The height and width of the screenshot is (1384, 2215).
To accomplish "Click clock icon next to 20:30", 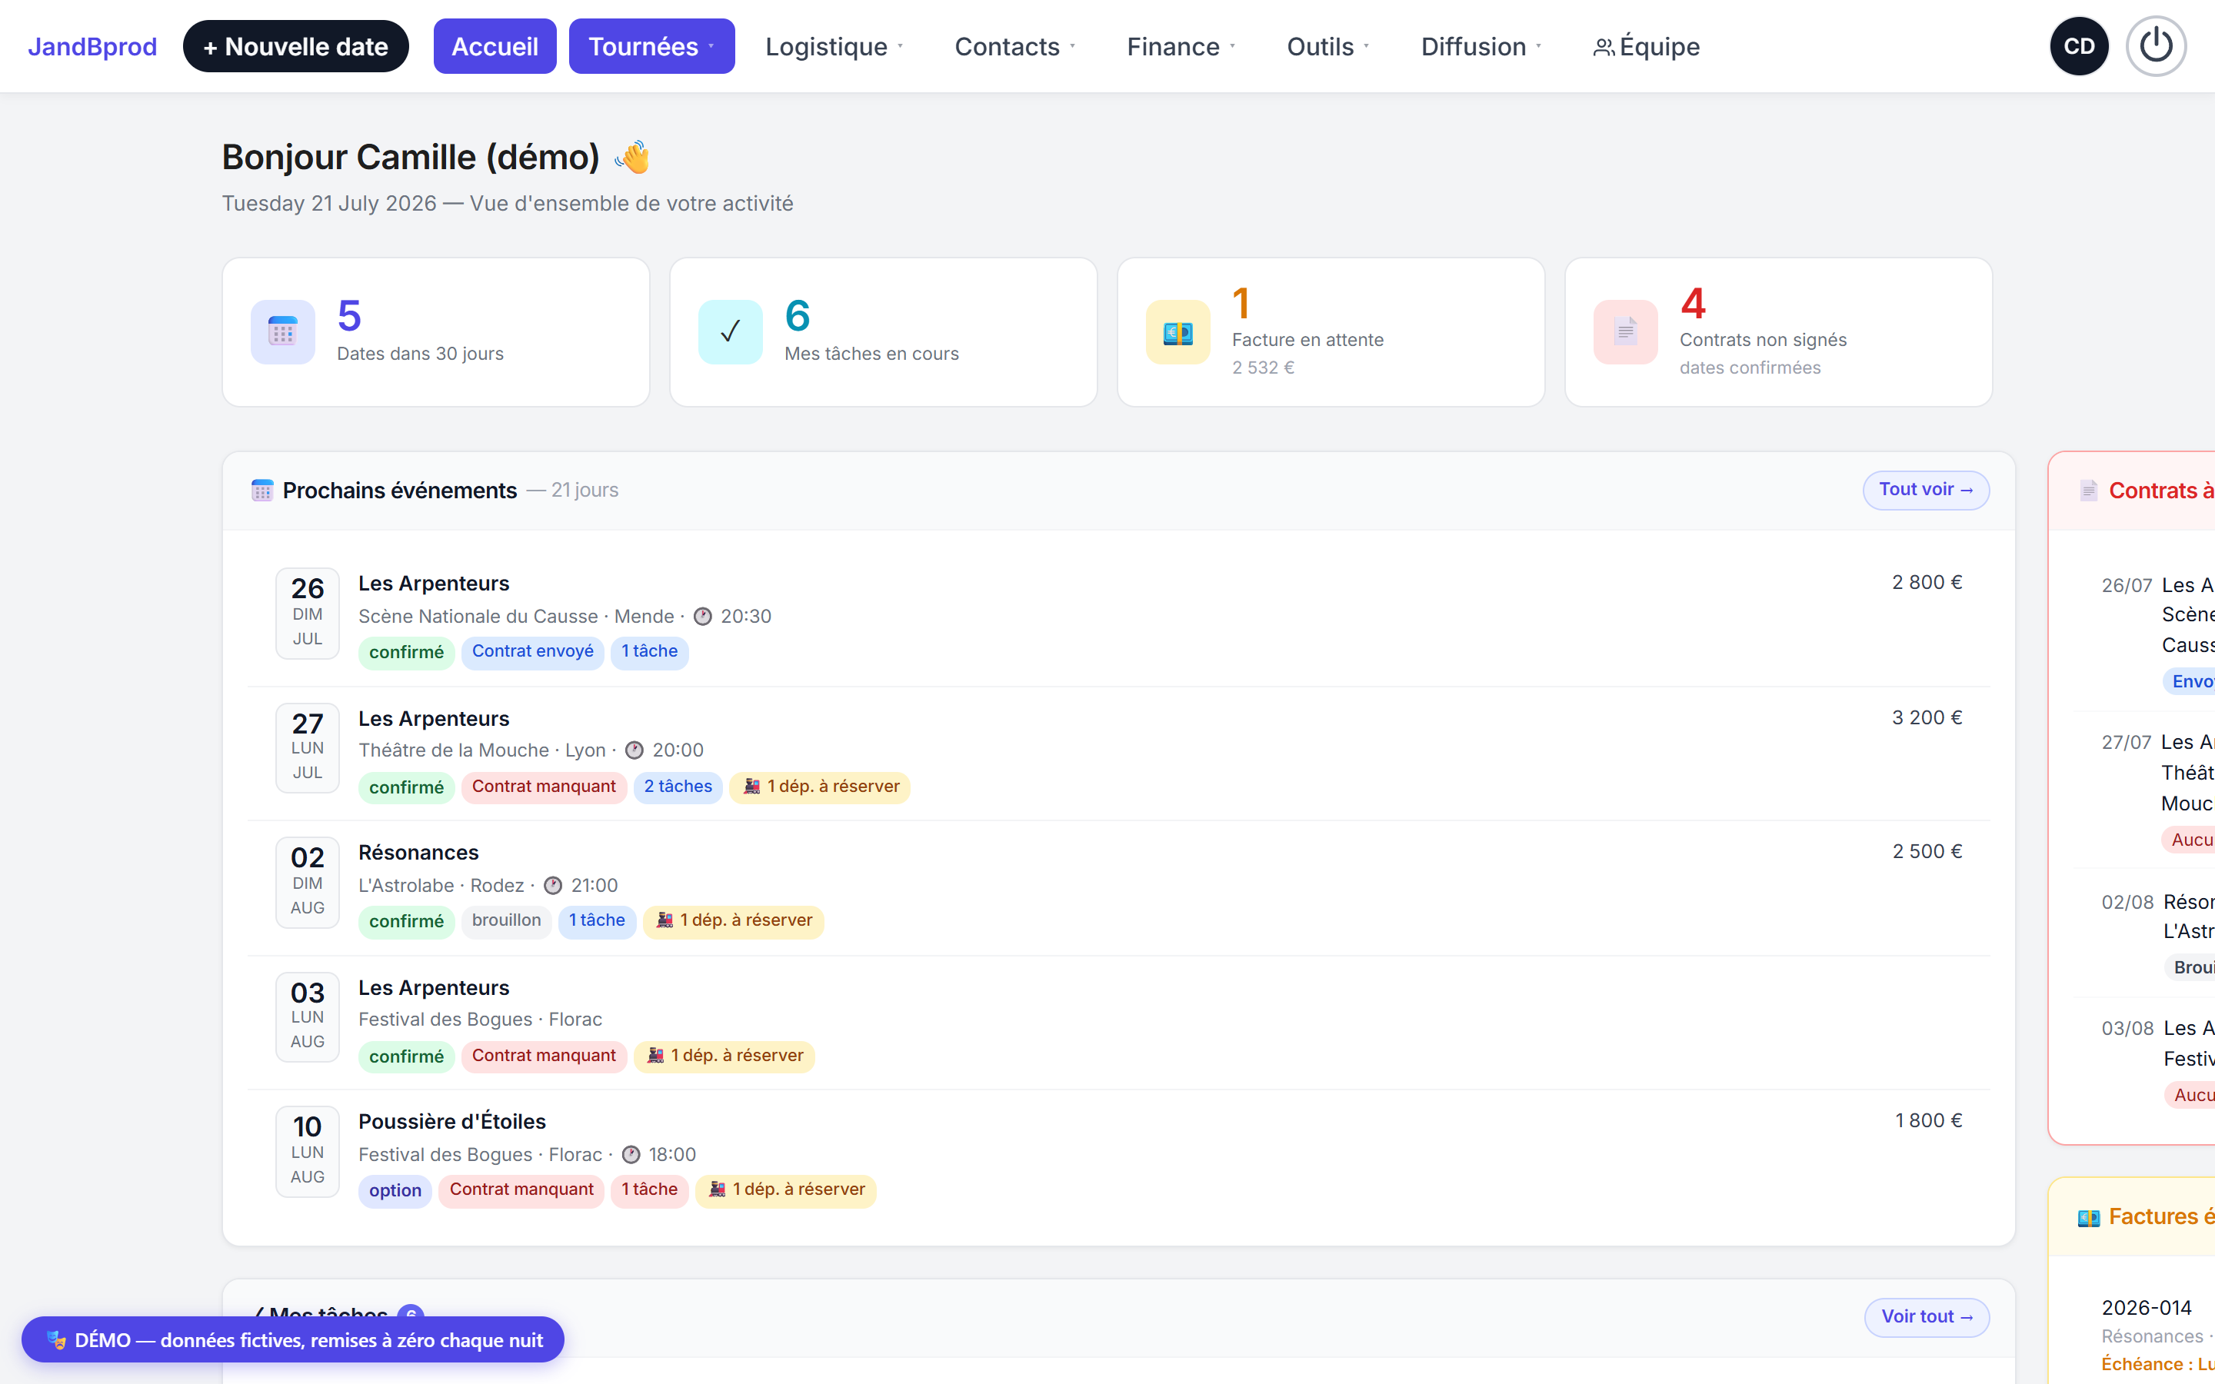I will 703,617.
